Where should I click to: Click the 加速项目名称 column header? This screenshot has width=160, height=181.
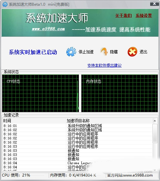109,121
